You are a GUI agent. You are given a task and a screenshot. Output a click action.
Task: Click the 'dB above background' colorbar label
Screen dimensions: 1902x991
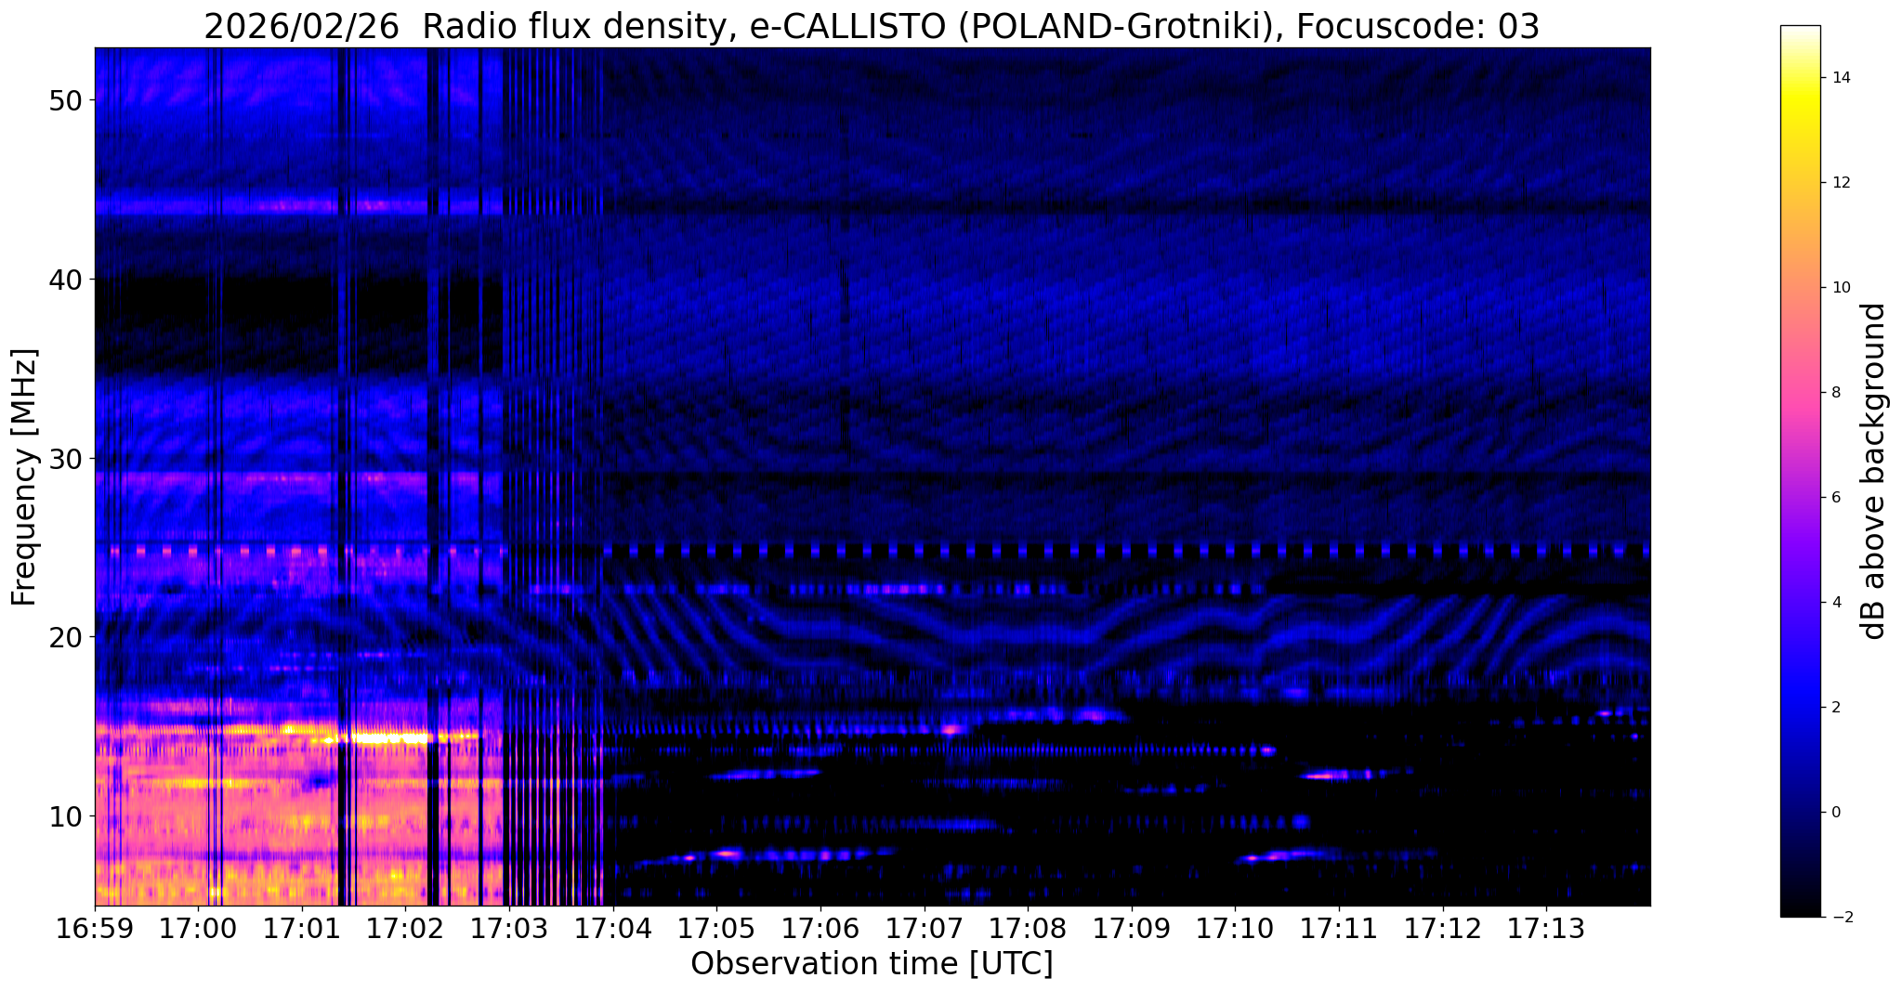tap(1874, 471)
